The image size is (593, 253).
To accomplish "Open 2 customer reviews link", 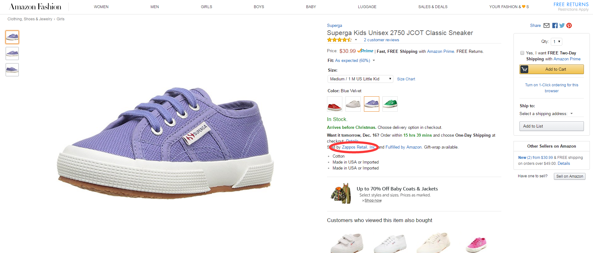I will pyautogui.click(x=381, y=40).
